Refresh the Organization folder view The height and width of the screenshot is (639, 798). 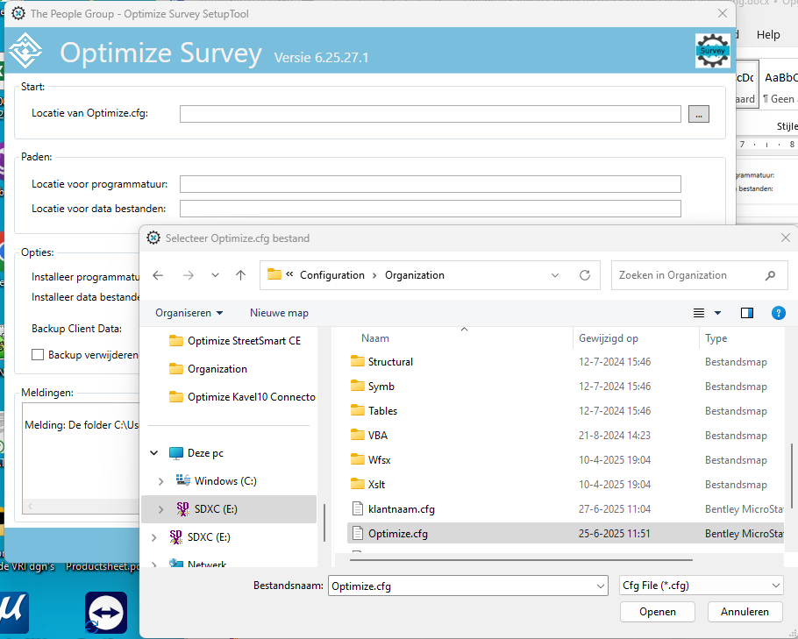pyautogui.click(x=585, y=275)
